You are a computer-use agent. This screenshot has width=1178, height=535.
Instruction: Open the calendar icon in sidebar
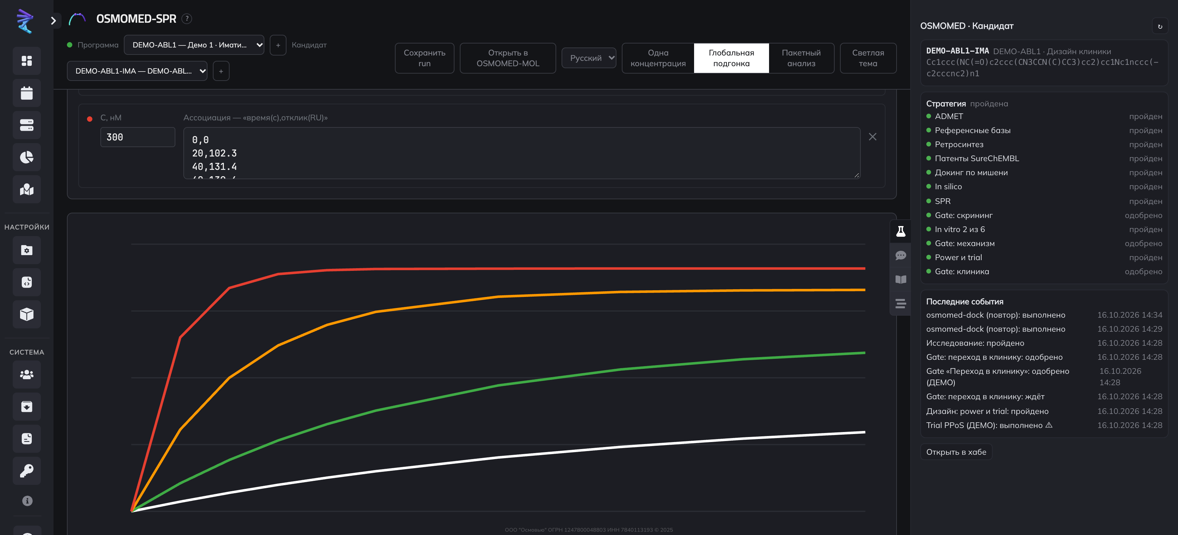point(26,93)
